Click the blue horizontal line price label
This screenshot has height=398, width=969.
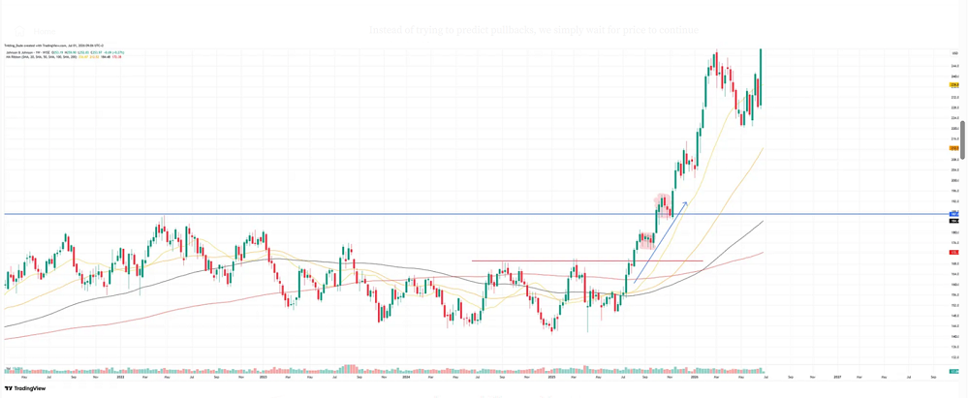click(954, 214)
